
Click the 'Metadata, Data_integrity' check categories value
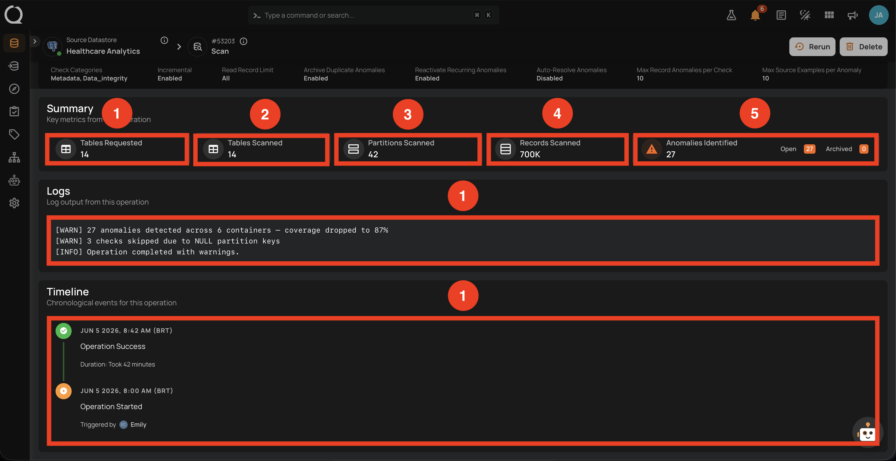pyautogui.click(x=89, y=78)
